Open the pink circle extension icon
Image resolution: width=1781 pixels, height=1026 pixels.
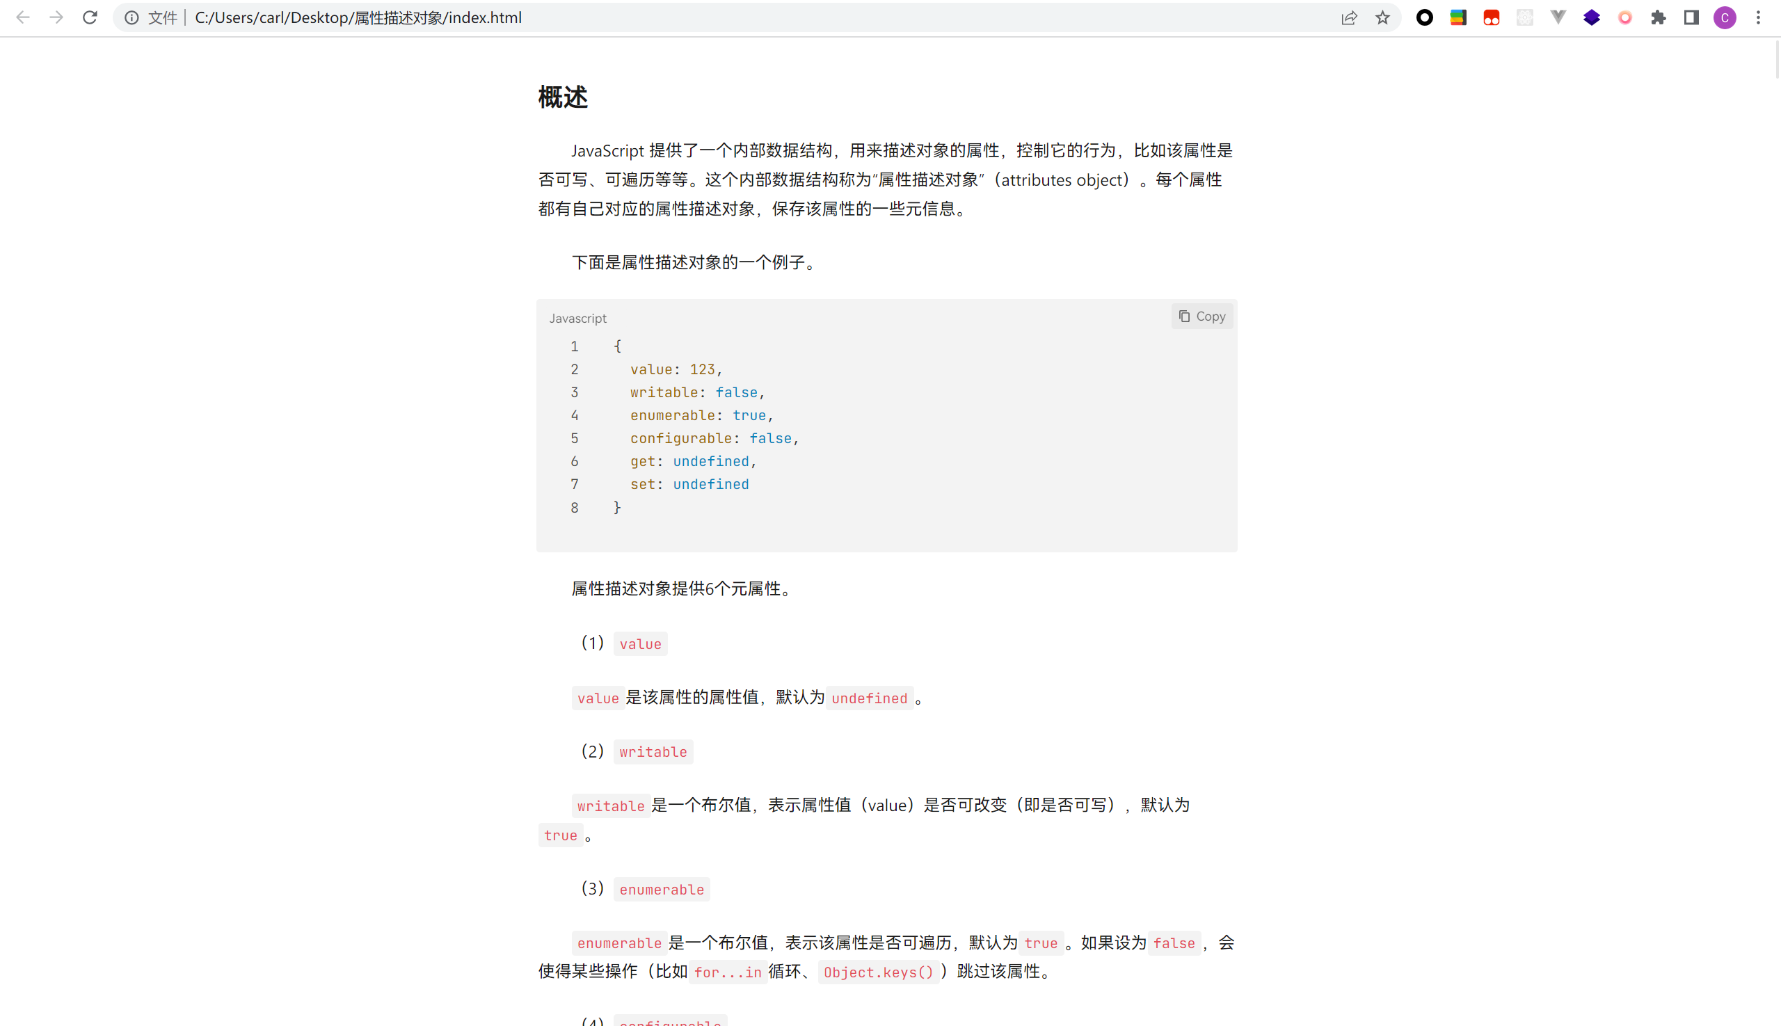[1625, 17]
